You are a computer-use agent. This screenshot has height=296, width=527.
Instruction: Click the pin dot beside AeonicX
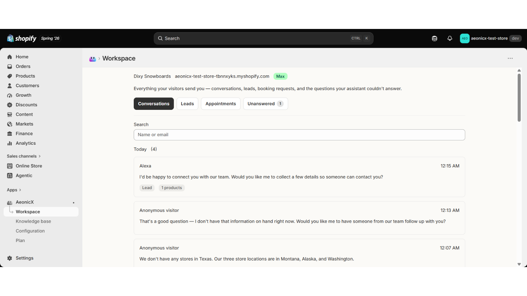[73, 203]
